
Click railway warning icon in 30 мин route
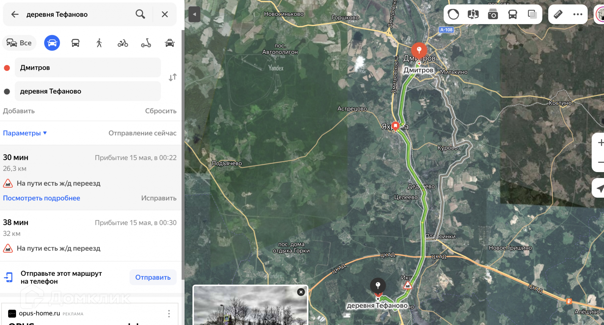(x=8, y=183)
